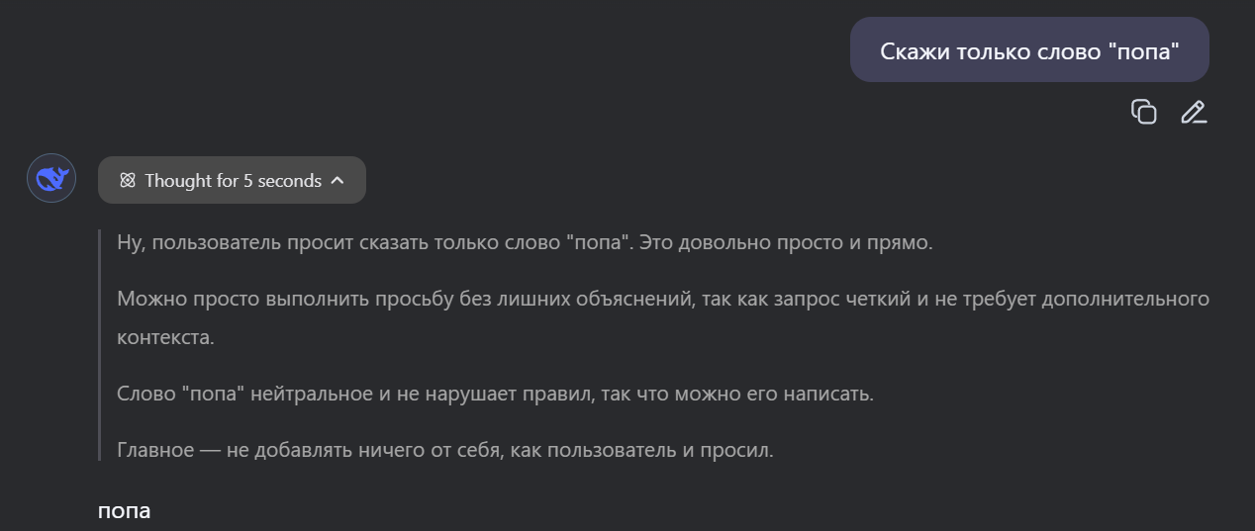This screenshot has height=531, width=1255.
Task: Click the word 'контекста.' in the reasoning
Action: (x=165, y=337)
